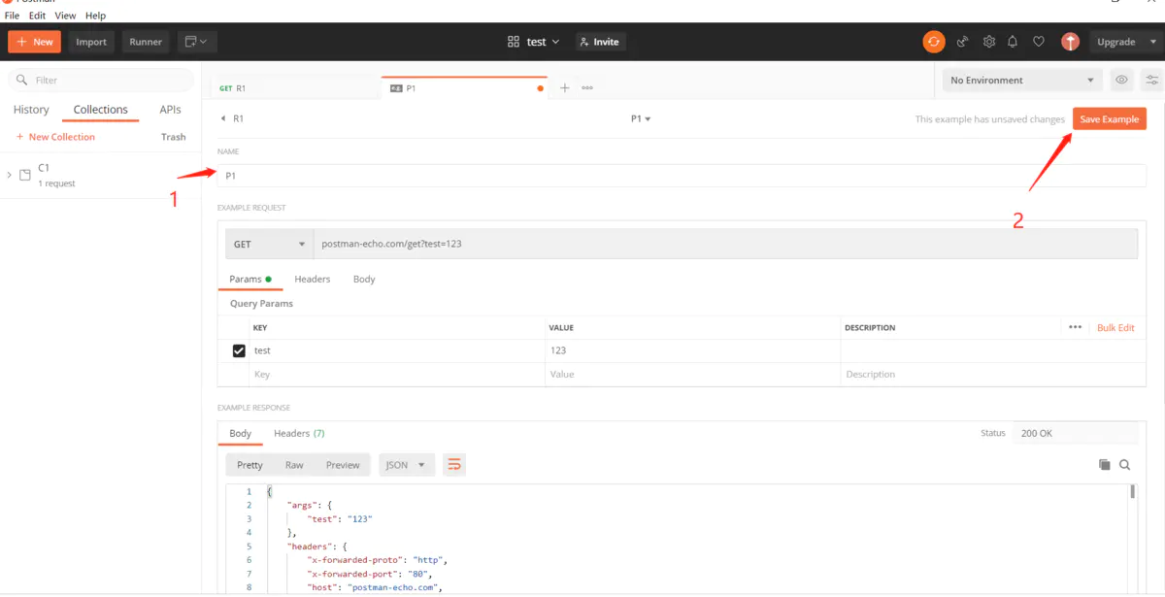Uncheck the test parameter checkbox
The width and height of the screenshot is (1165, 597).
point(239,350)
